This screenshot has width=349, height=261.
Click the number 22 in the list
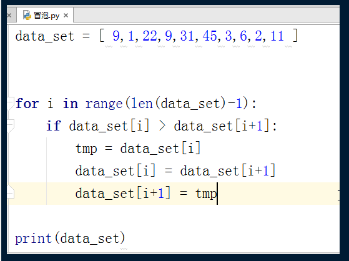pyautogui.click(x=150, y=36)
